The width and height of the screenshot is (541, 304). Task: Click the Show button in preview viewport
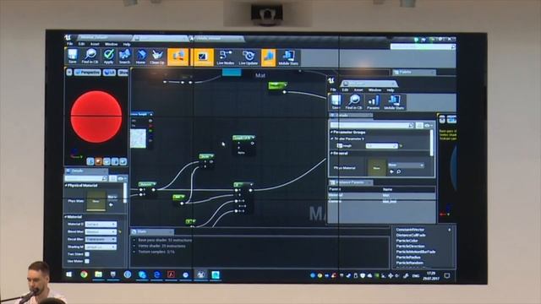[123, 73]
